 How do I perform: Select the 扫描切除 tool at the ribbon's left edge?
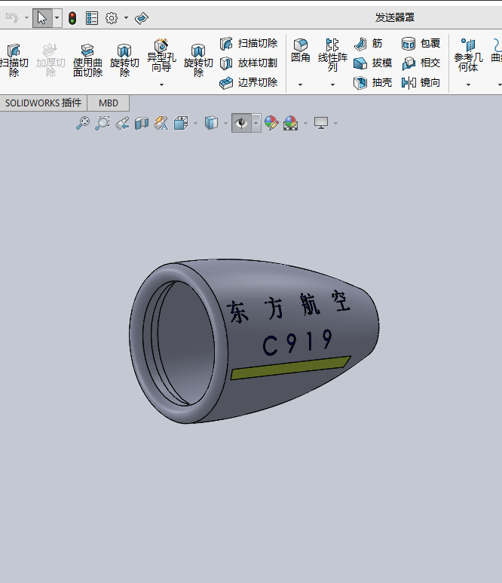pos(14,60)
